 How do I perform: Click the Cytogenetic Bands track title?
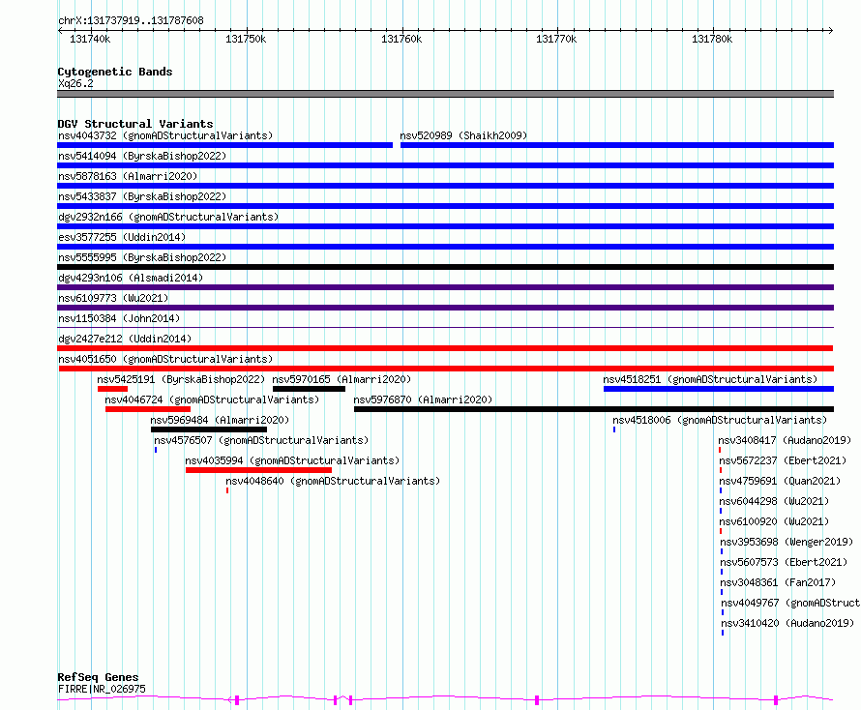click(115, 72)
